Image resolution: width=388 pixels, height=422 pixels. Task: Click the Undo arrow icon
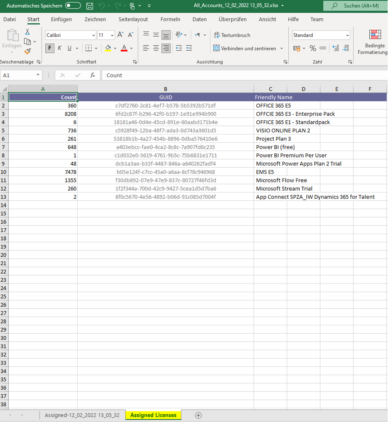click(x=102, y=6)
